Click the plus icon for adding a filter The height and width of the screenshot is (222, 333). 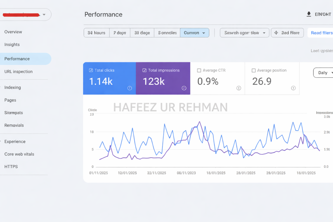[276, 33]
